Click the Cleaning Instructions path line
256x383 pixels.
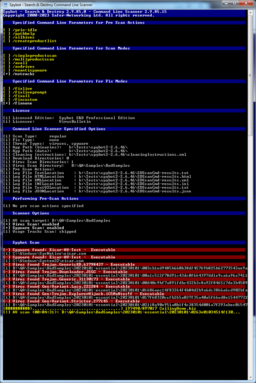(95, 154)
